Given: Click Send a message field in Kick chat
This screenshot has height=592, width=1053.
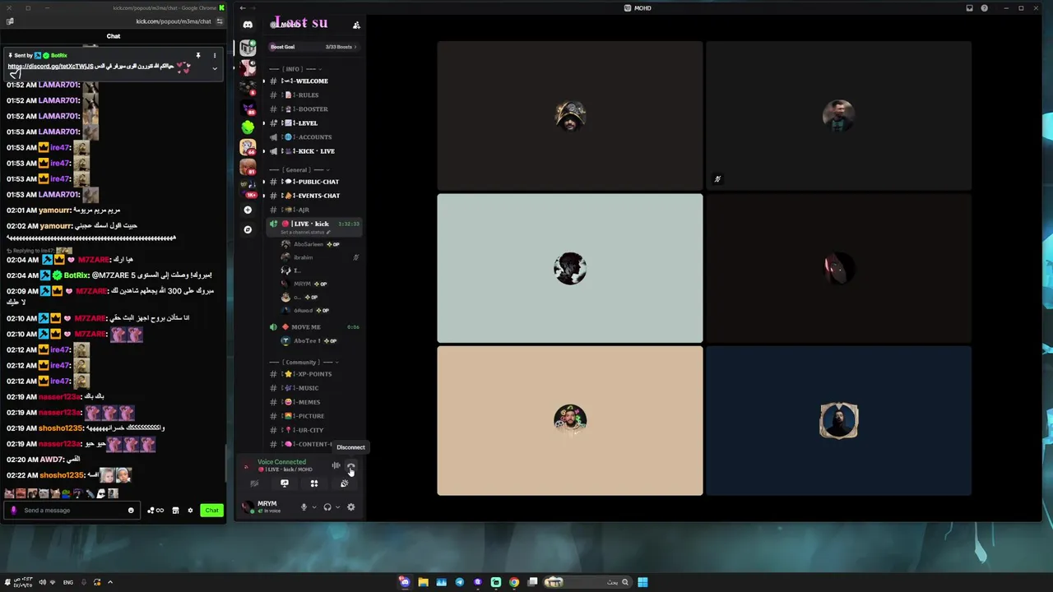Looking at the screenshot, I should click(72, 510).
